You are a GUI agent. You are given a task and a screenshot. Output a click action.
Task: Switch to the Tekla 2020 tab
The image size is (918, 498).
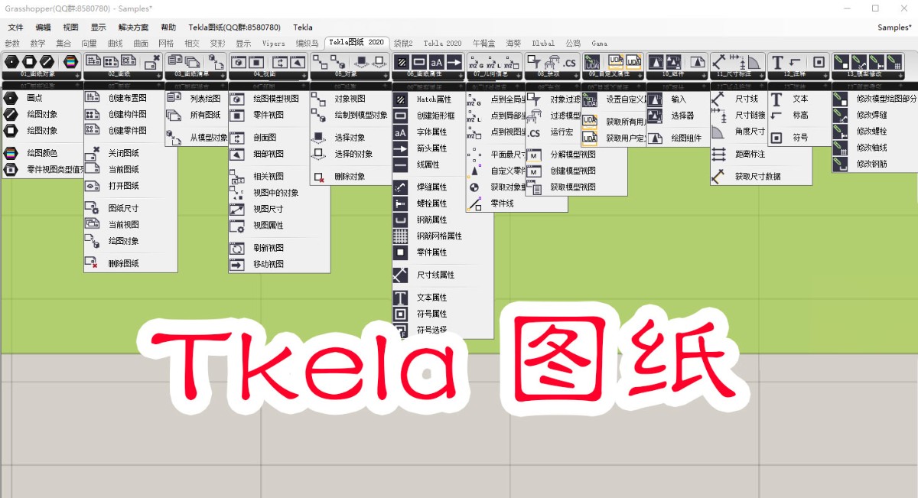[x=442, y=44]
